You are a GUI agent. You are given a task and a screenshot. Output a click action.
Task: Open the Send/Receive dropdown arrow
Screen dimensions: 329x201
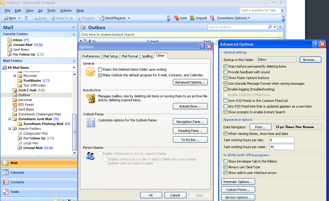pyautogui.click(x=129, y=18)
